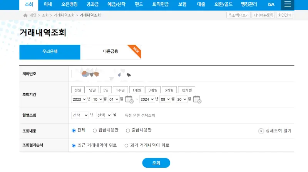This screenshot has width=308, height=172.
Task: Open monthly inquiry year 선택 dropdown
Action: click(x=80, y=115)
